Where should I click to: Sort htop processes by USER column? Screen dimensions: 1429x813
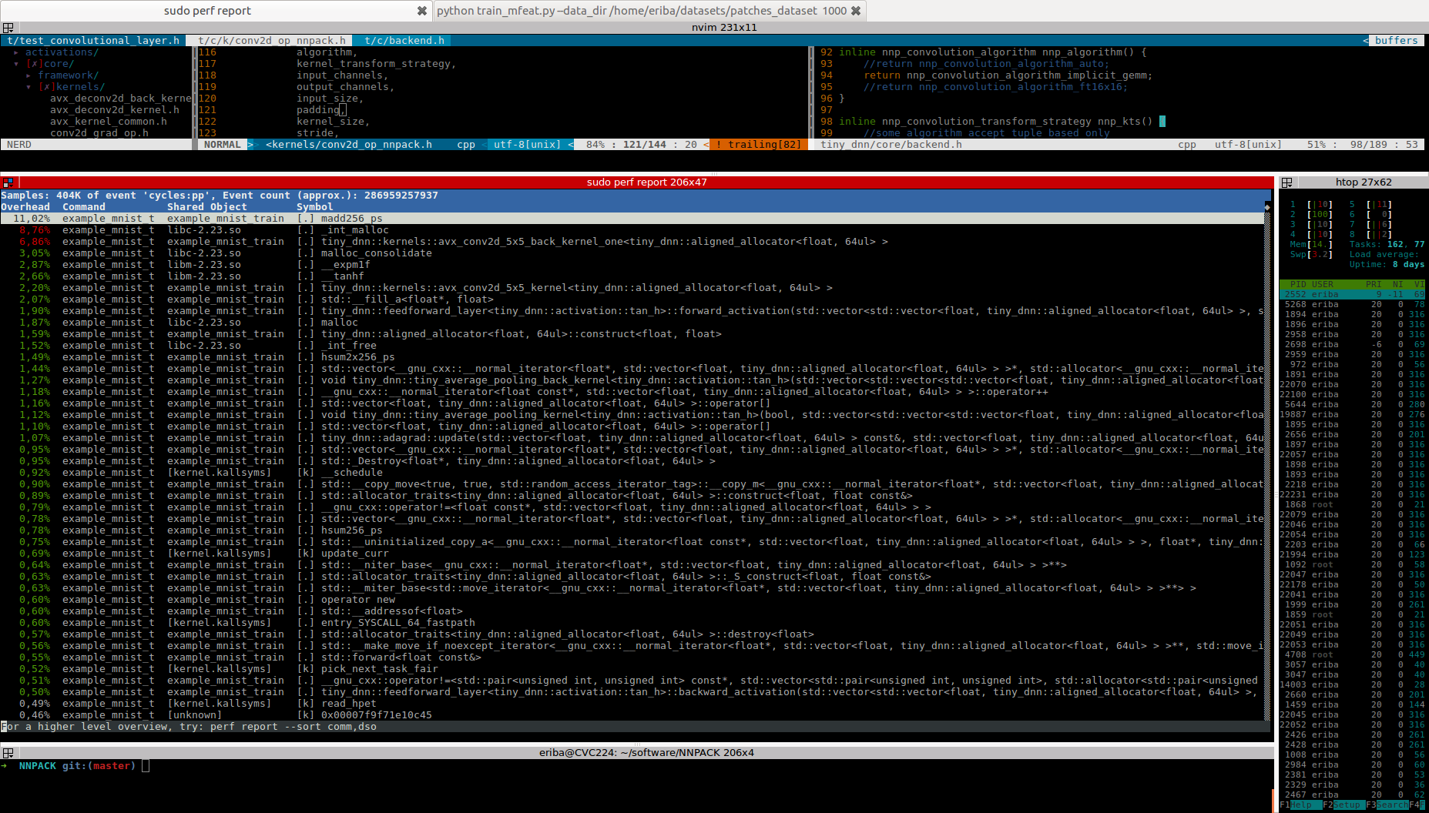(1323, 284)
